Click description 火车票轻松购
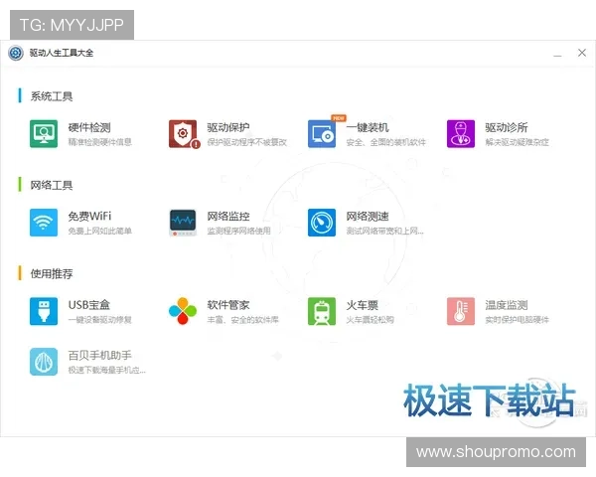 point(370,320)
